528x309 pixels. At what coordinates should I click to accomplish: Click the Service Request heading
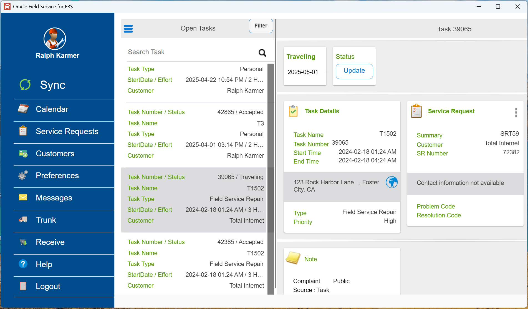(451, 111)
